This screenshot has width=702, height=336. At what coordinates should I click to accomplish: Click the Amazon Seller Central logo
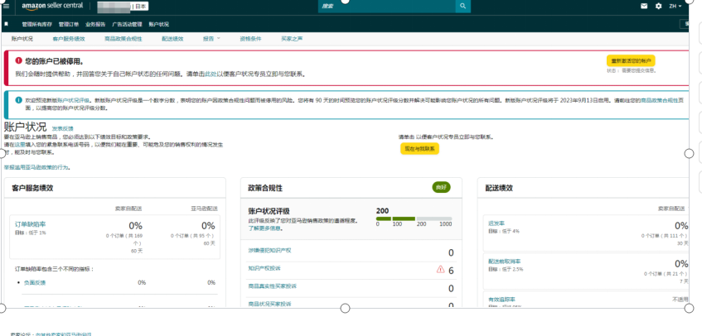coord(52,6)
